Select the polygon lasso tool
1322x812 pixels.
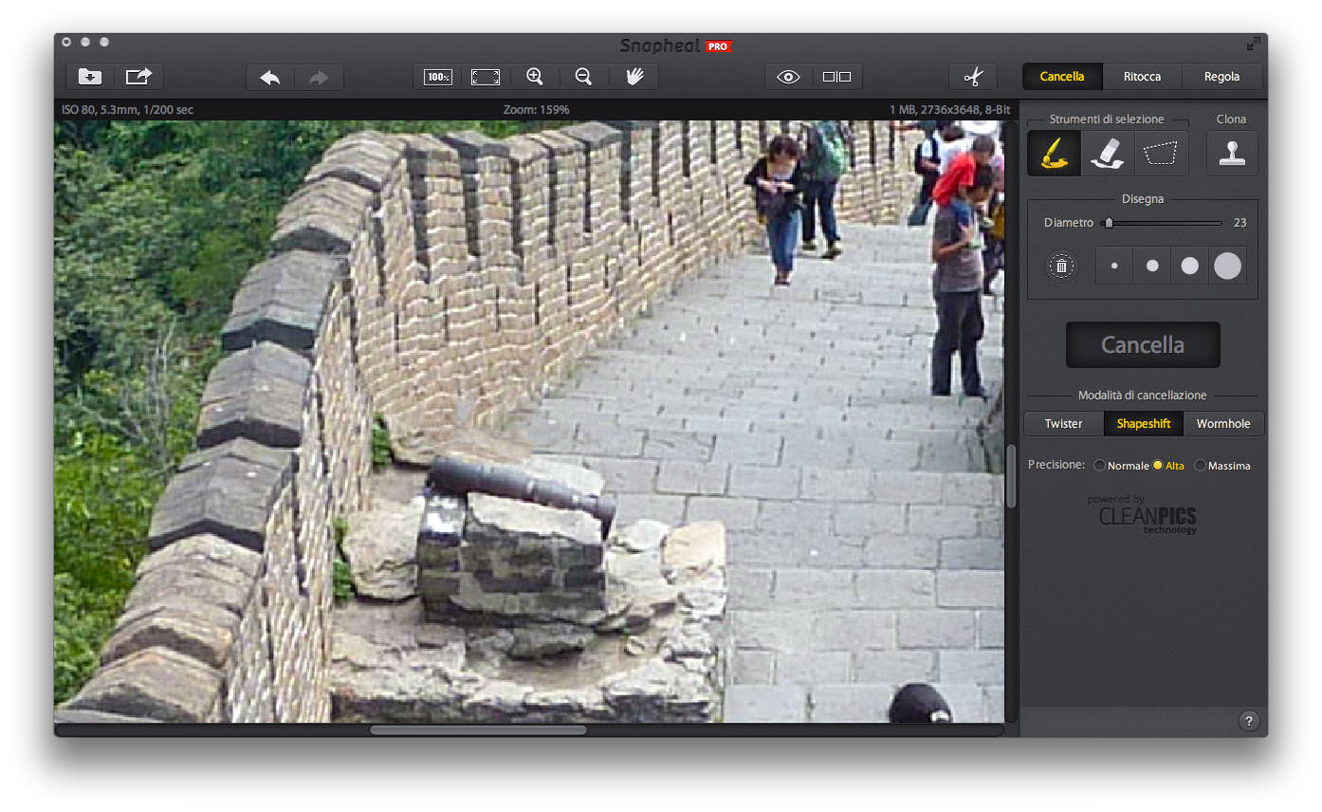(1162, 153)
